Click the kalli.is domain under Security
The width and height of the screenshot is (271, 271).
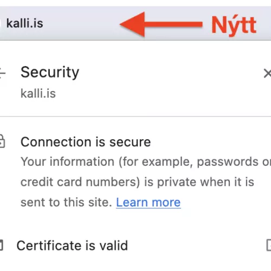click(x=38, y=93)
